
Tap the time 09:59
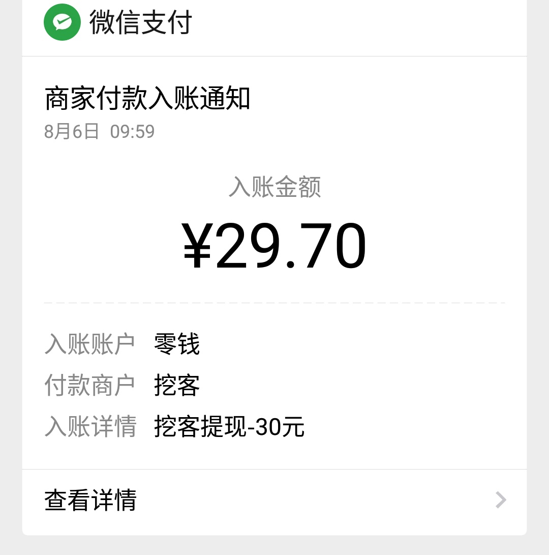point(132,132)
